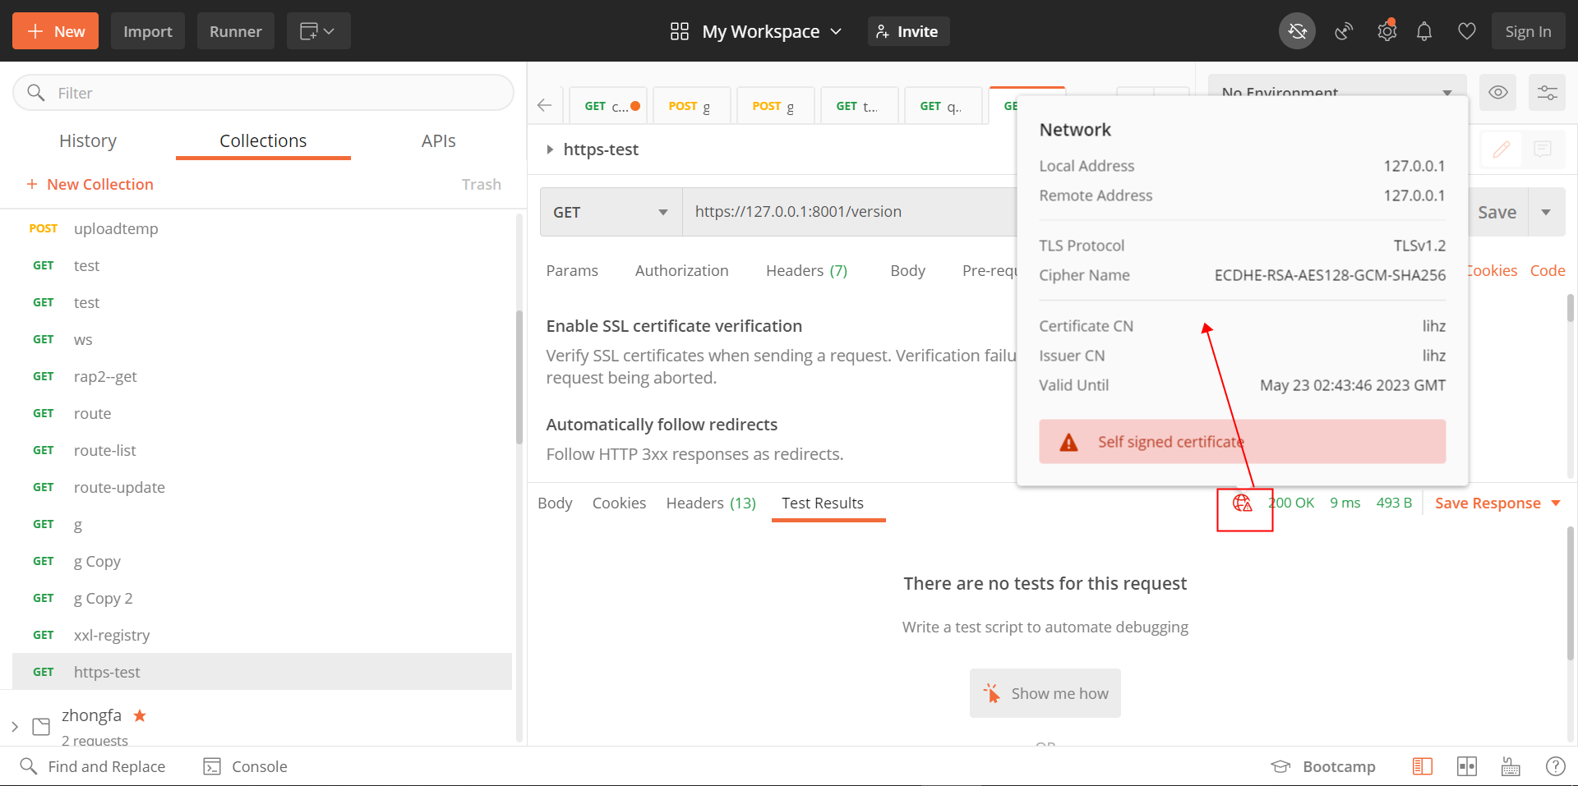Open the HTTP method GET dropdown
Viewport: 1578px width, 786px height.
tap(611, 212)
